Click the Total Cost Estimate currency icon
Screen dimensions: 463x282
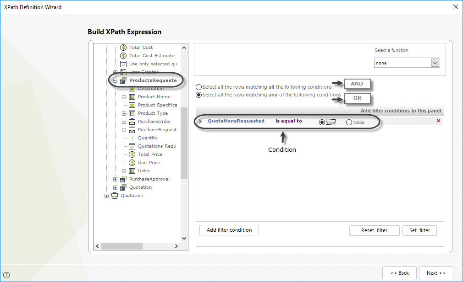pyautogui.click(x=123, y=56)
